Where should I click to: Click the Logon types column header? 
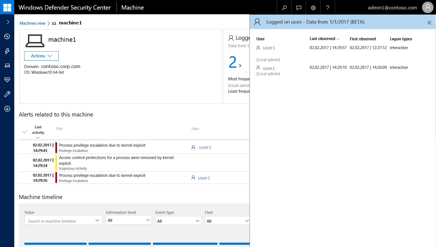click(x=401, y=39)
